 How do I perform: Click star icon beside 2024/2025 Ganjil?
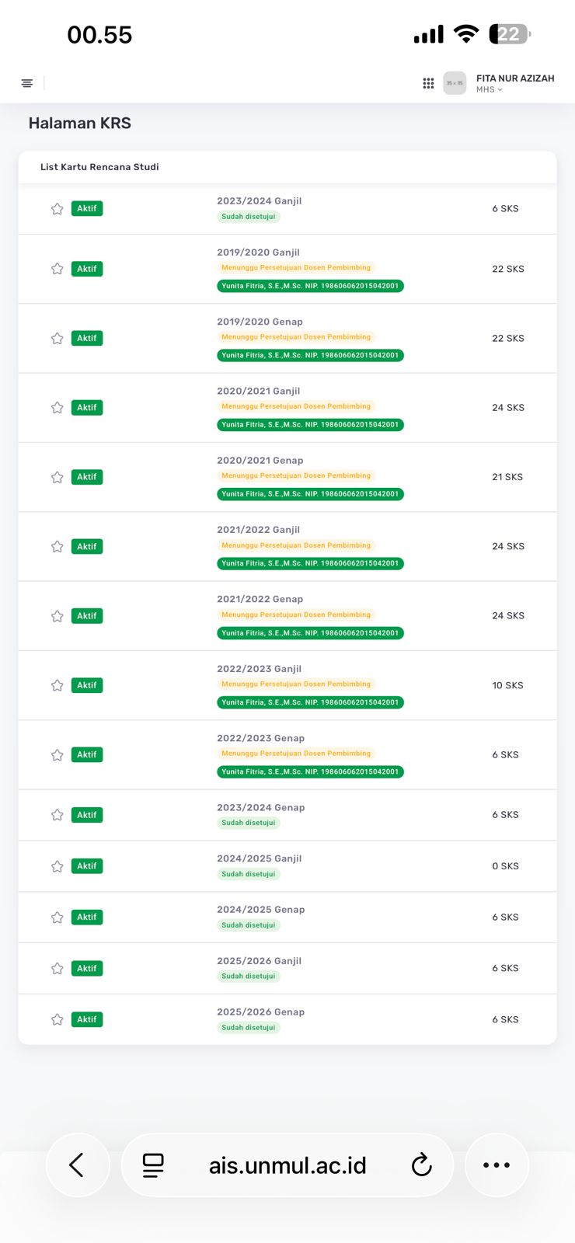coord(57,866)
